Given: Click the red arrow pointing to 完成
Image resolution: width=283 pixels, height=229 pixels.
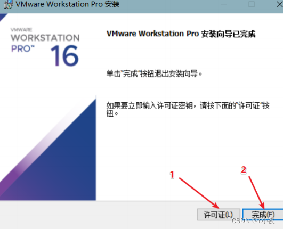Looking at the screenshot, I should [256, 193].
